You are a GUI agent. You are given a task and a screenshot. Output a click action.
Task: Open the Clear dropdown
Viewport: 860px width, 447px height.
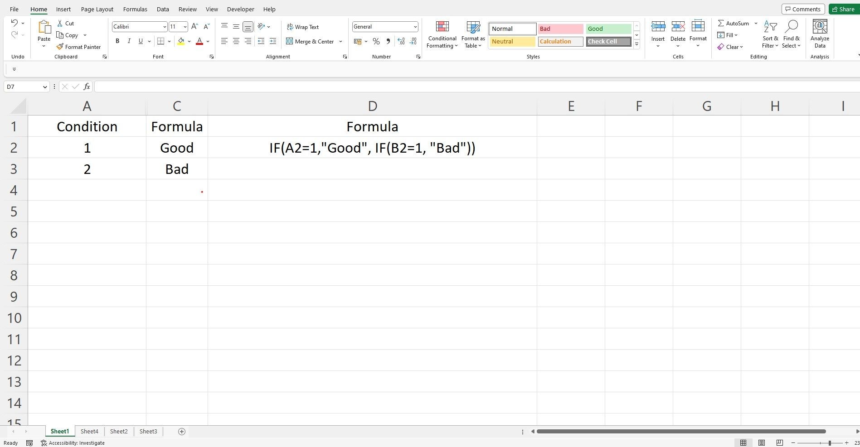point(730,47)
